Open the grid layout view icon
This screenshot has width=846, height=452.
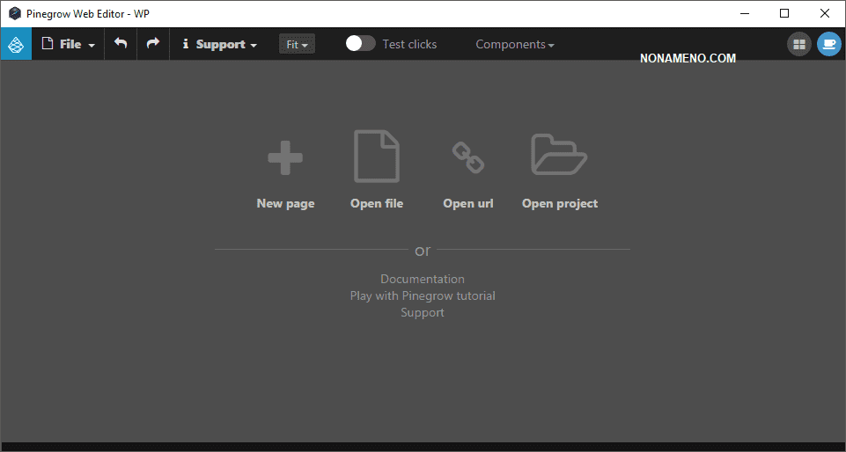pos(798,44)
